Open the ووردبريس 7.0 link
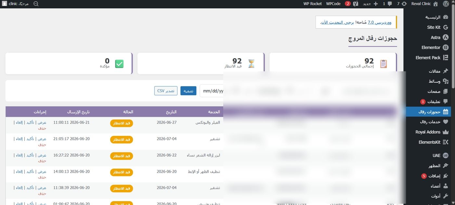455x205 pixels. pyautogui.click(x=380, y=22)
